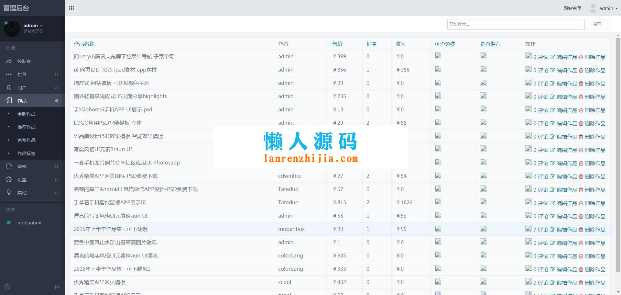Click the 控制台 dashboard icon in sidebar
The width and height of the screenshot is (621, 295).
click(9, 61)
